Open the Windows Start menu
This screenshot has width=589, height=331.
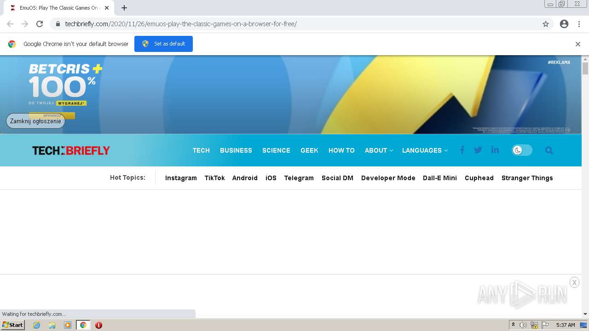point(12,325)
